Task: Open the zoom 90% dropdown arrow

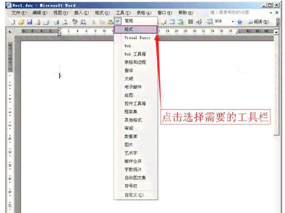Action: pyautogui.click(x=233, y=22)
